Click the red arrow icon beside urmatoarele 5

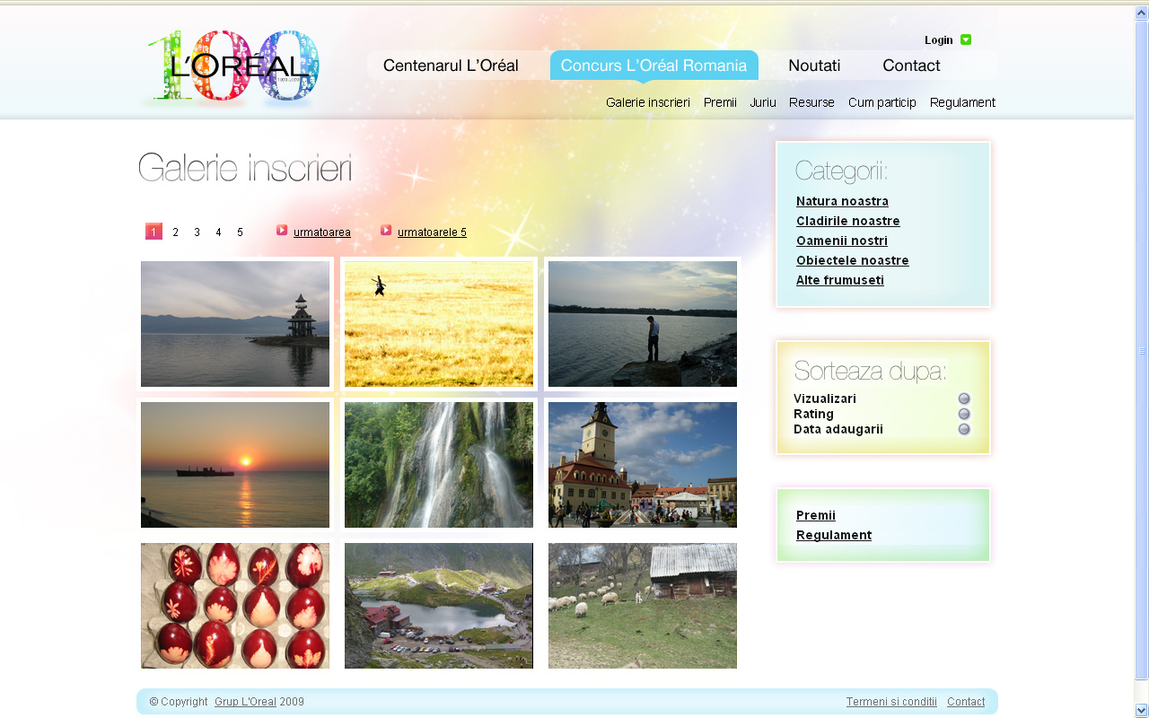click(x=386, y=231)
